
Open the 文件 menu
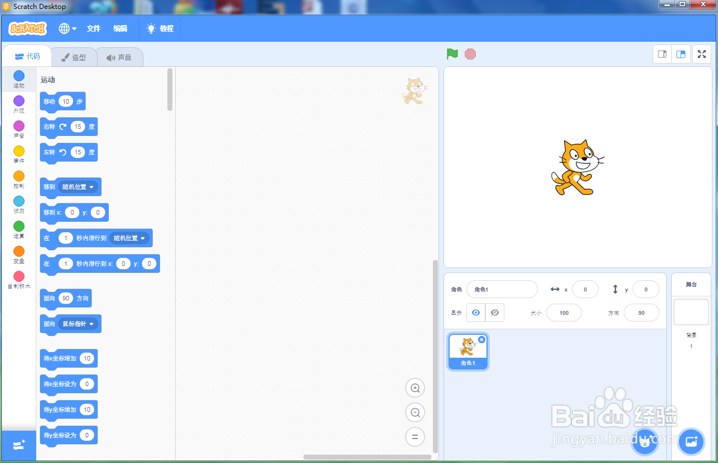pyautogui.click(x=94, y=28)
